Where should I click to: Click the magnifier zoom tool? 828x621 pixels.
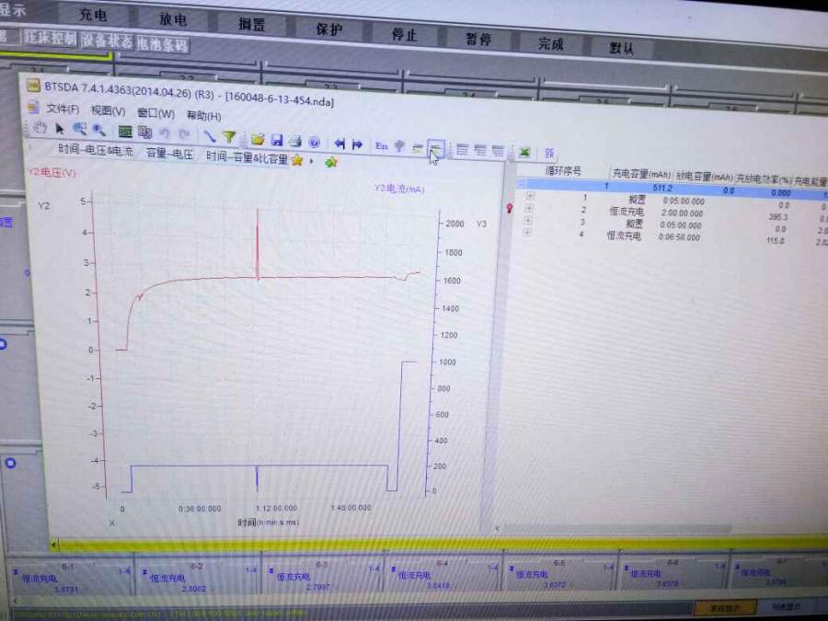[x=98, y=130]
